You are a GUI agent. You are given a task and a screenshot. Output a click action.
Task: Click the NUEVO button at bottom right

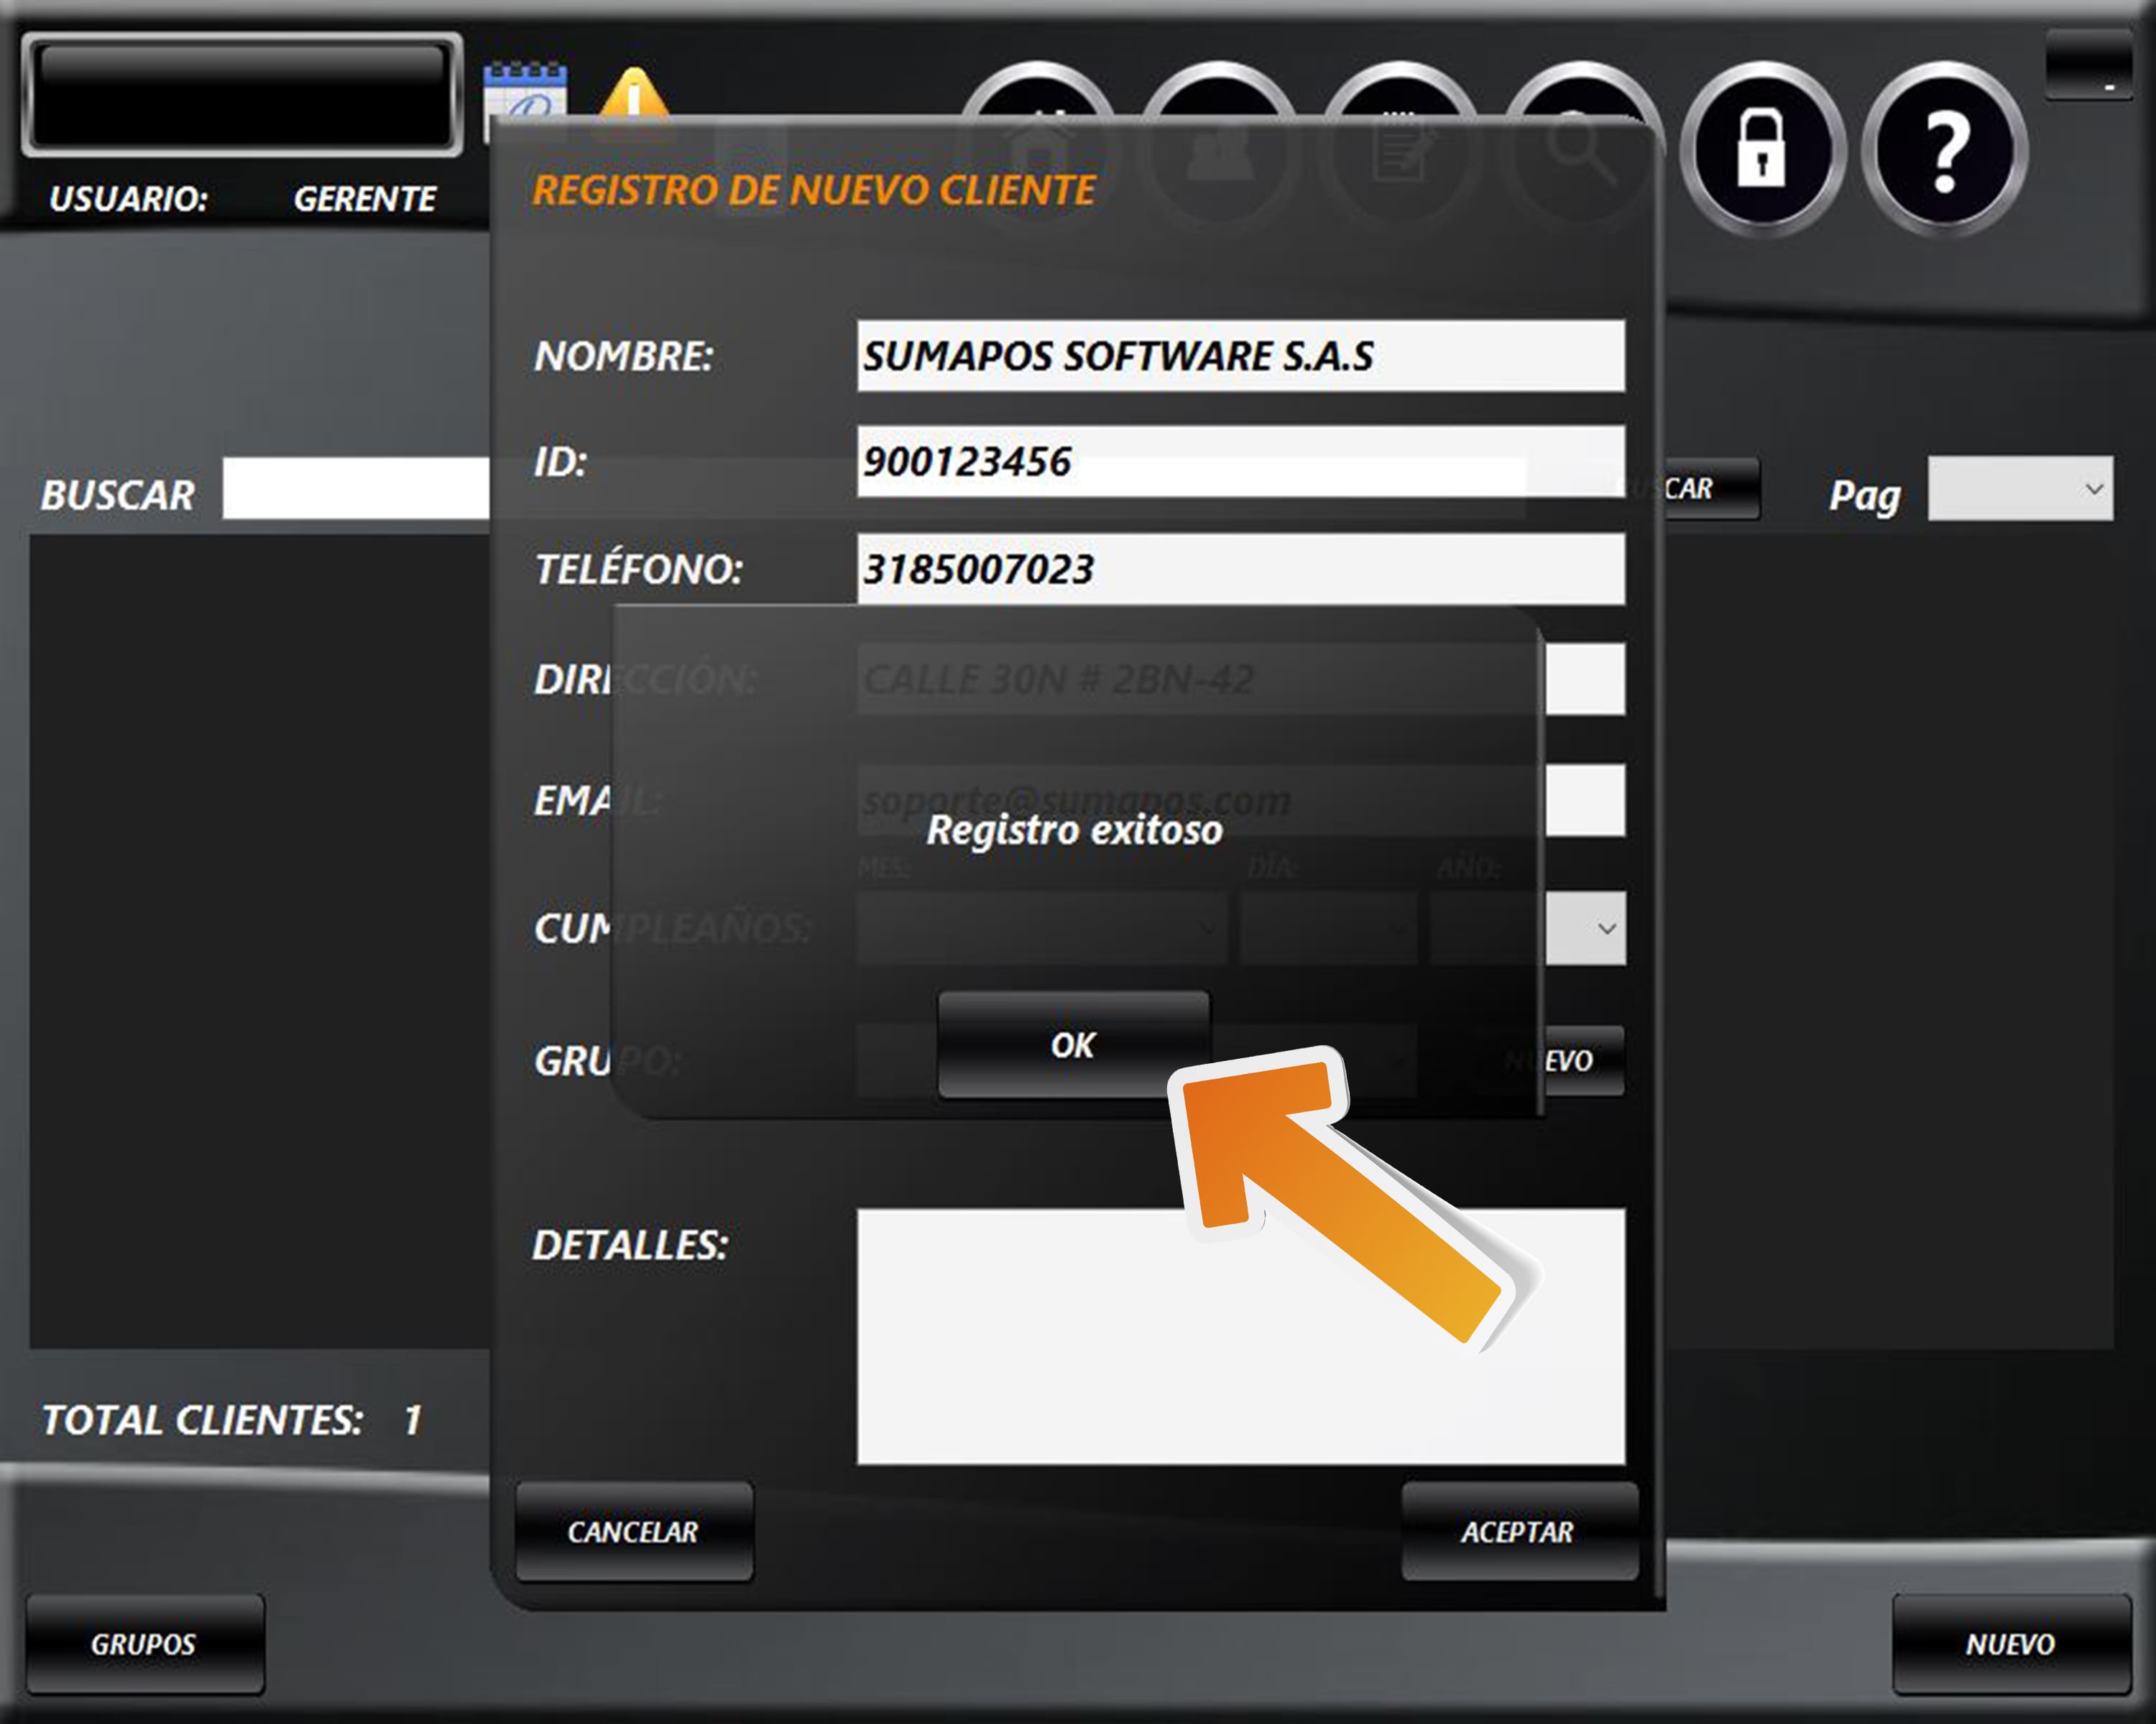click(x=2010, y=1644)
